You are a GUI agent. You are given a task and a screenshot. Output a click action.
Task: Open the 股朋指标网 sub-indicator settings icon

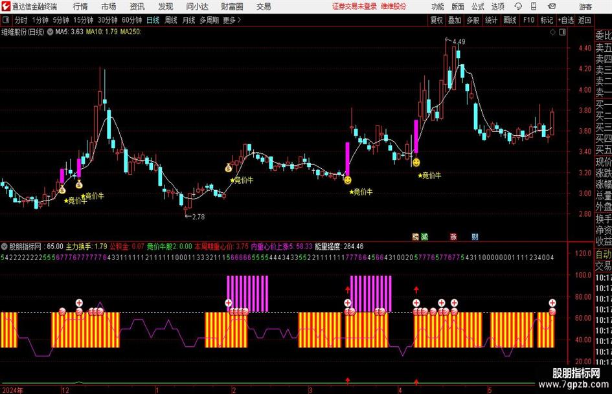click(5, 246)
